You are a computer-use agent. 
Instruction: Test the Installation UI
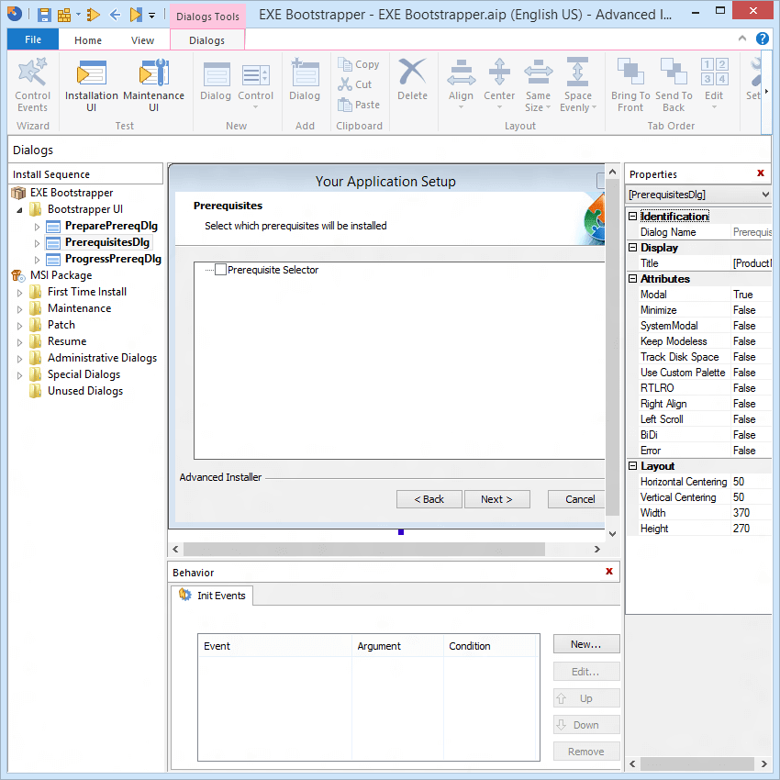[92, 85]
